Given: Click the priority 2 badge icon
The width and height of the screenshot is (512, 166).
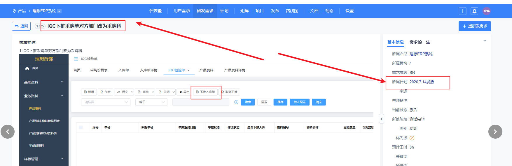Looking at the screenshot, I should coord(412,138).
